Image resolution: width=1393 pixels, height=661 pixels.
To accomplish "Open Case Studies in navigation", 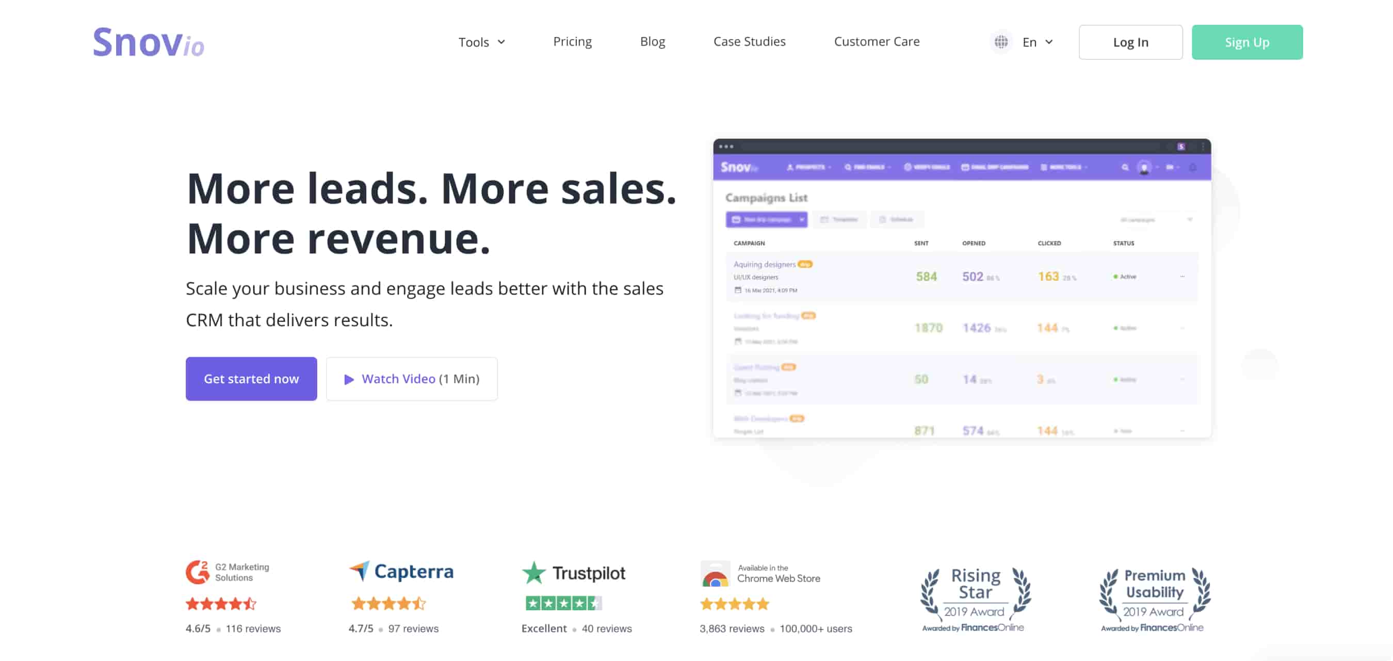I will tap(749, 41).
